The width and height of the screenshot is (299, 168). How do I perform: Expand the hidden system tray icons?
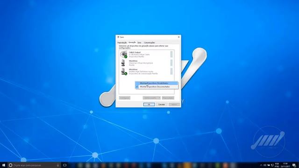tap(261, 165)
